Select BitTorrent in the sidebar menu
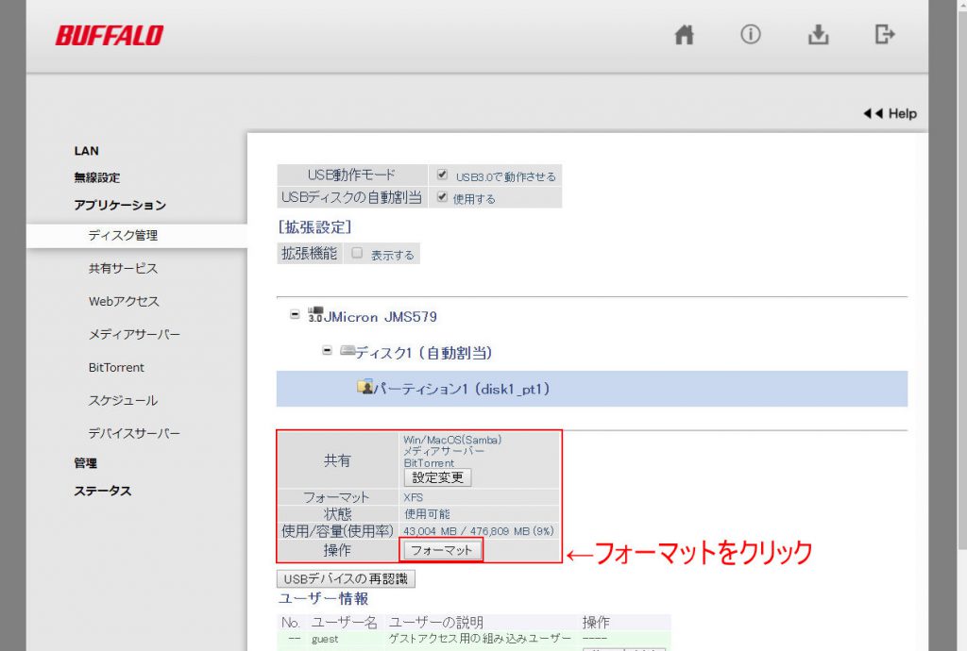This screenshot has height=651, width=967. click(x=116, y=367)
